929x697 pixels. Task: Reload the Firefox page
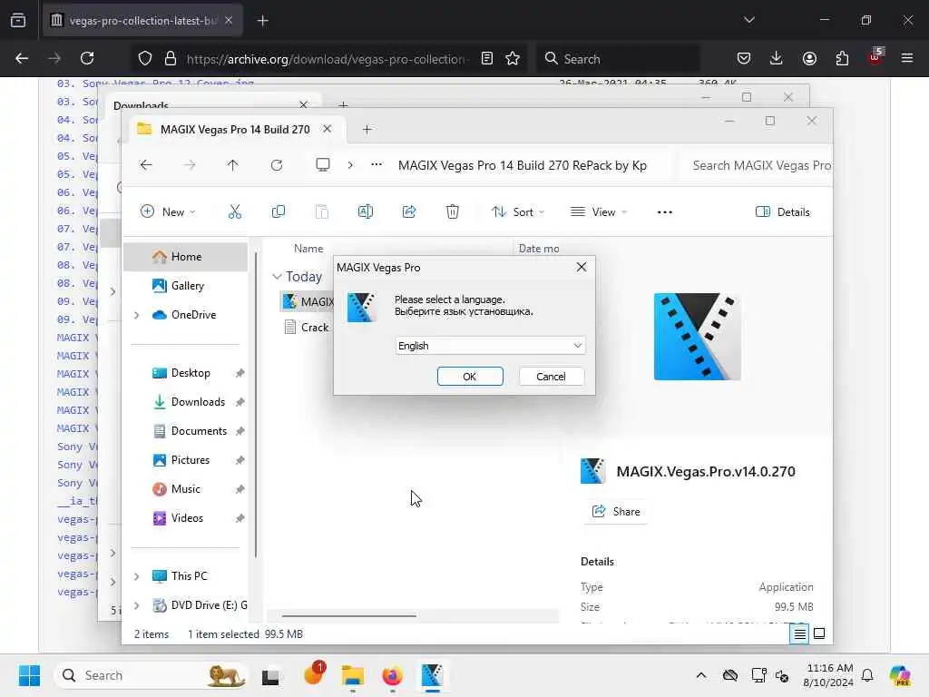pos(87,58)
